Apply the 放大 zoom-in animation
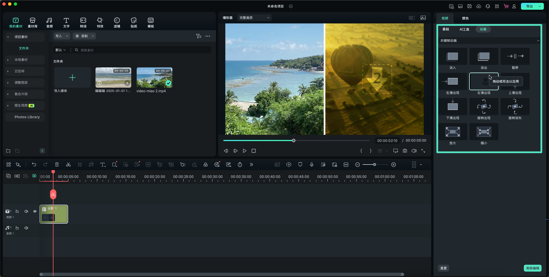The height and width of the screenshot is (277, 549). tap(453, 132)
